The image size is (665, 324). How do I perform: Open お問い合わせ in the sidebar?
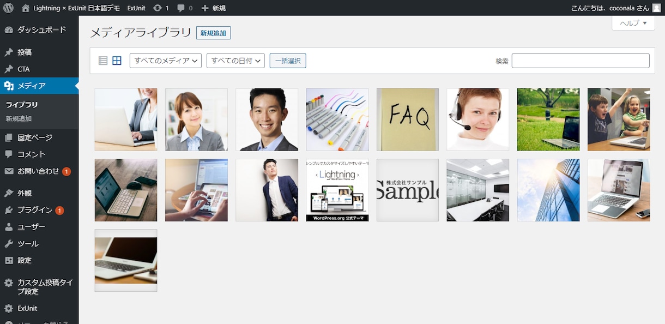pos(39,171)
